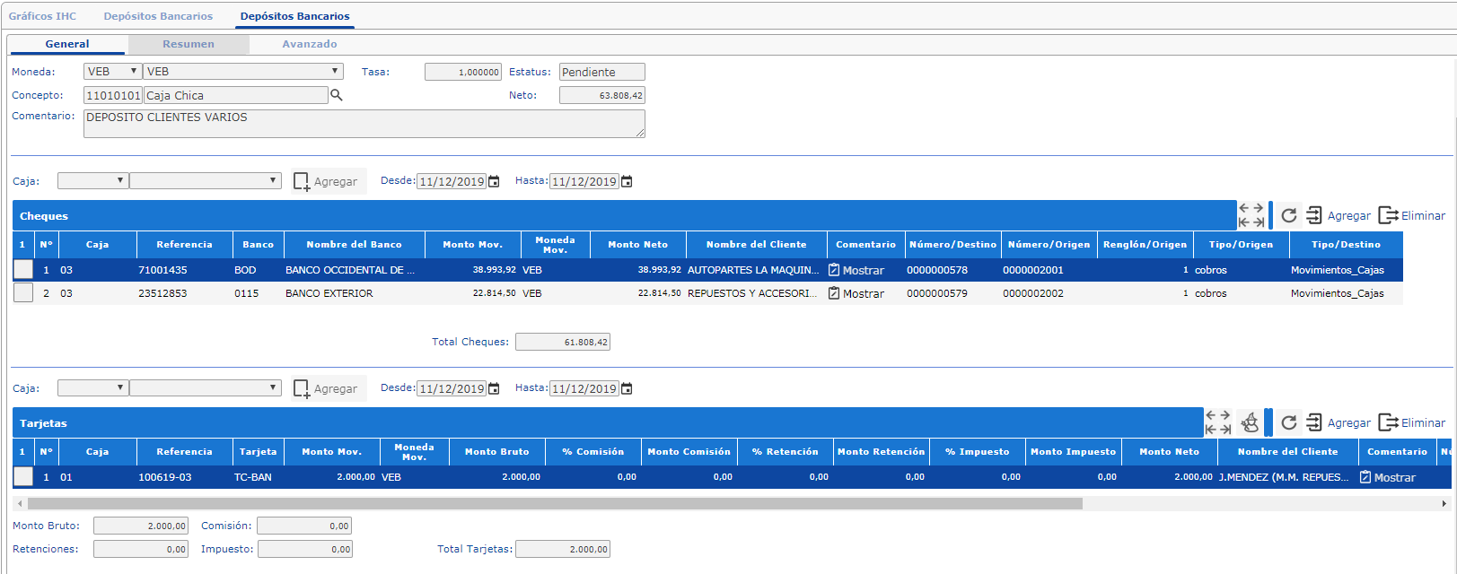Open the Concepto search magnifier

[x=337, y=95]
